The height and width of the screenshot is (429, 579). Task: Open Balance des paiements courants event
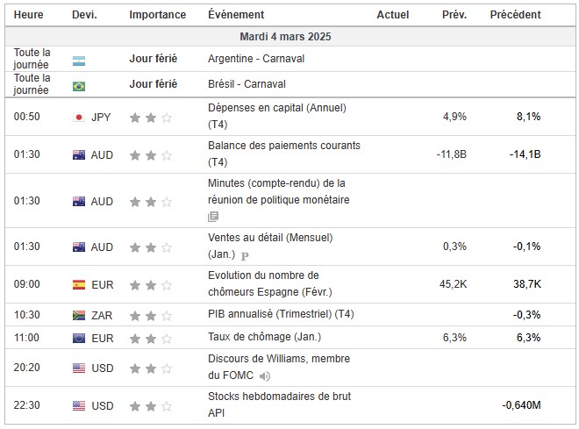283,146
